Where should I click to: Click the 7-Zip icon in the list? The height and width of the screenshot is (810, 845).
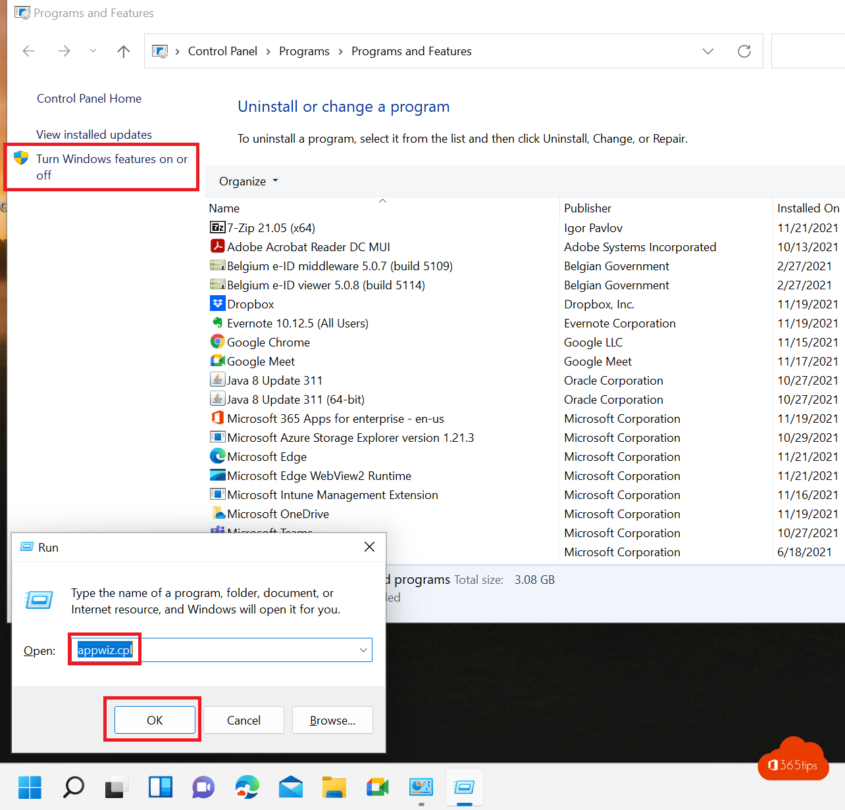pos(217,227)
